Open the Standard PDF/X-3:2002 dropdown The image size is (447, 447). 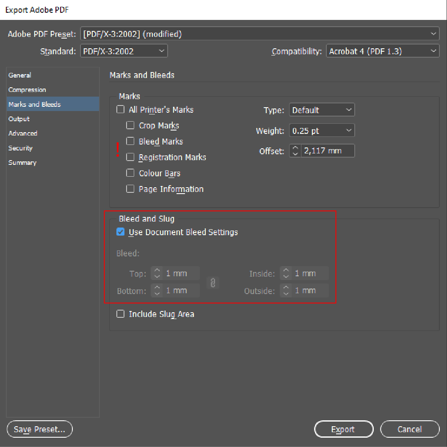(x=124, y=51)
